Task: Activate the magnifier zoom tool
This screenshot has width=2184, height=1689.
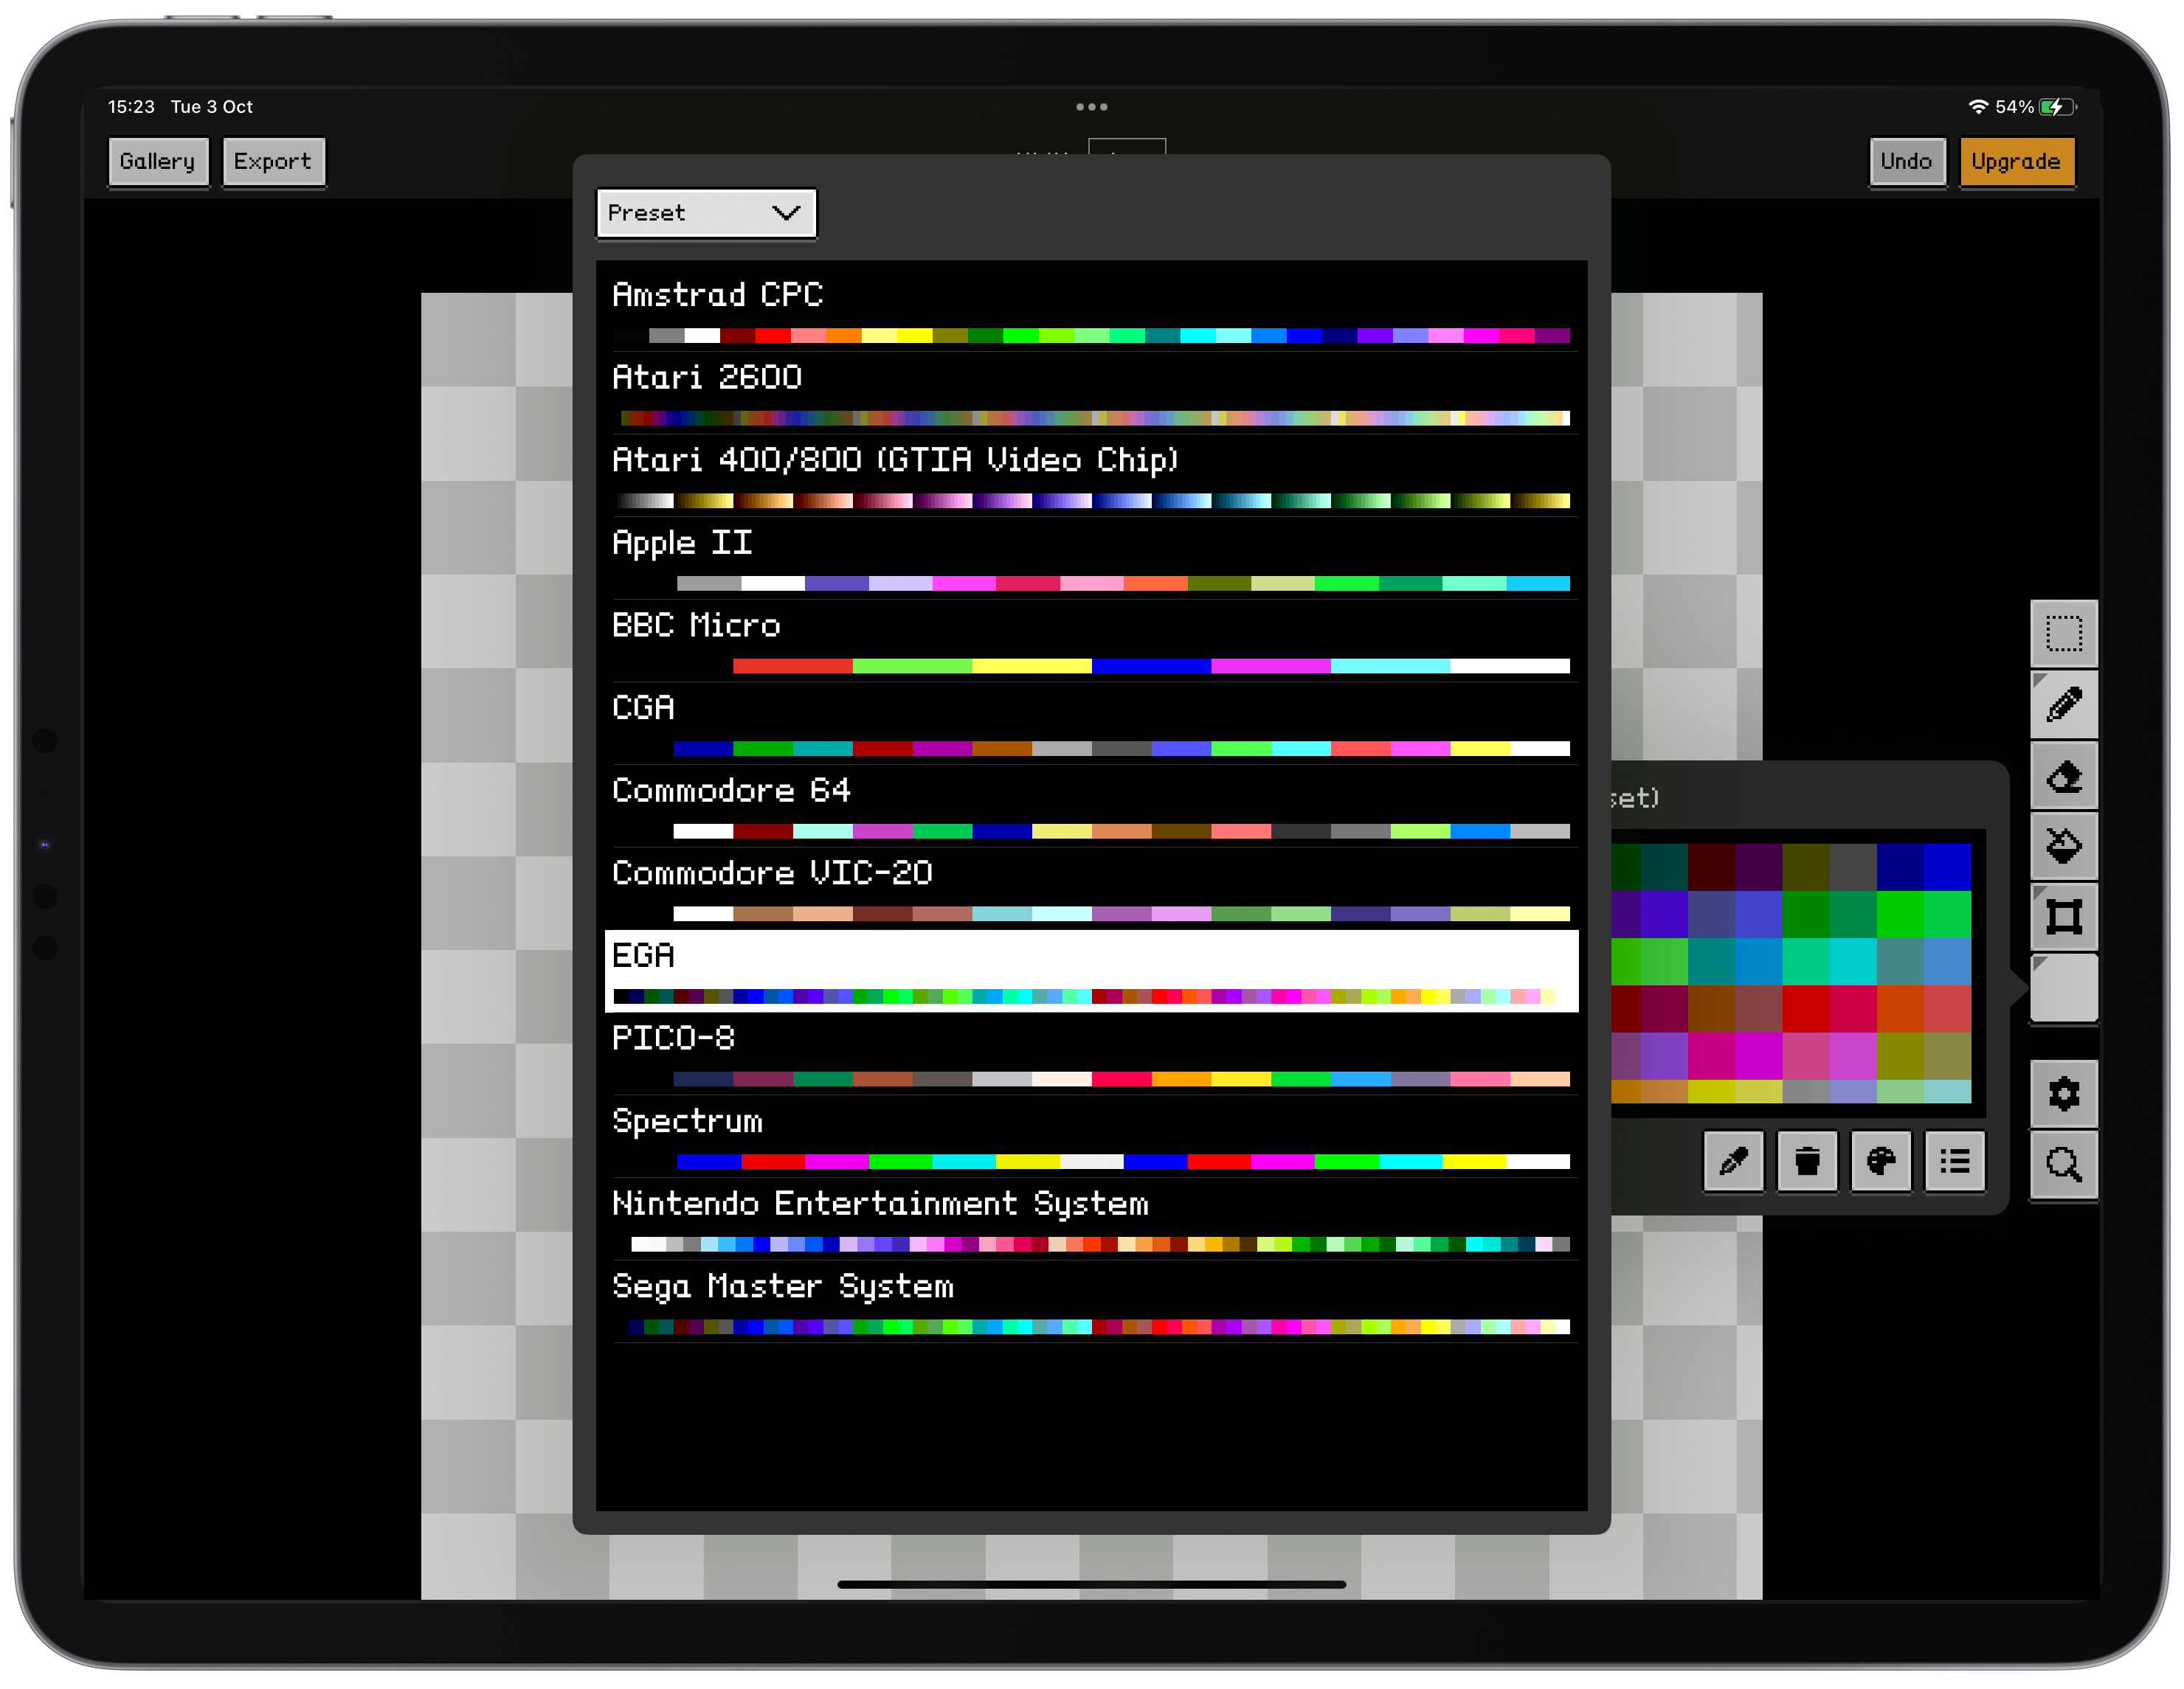Action: pyautogui.click(x=2063, y=1165)
